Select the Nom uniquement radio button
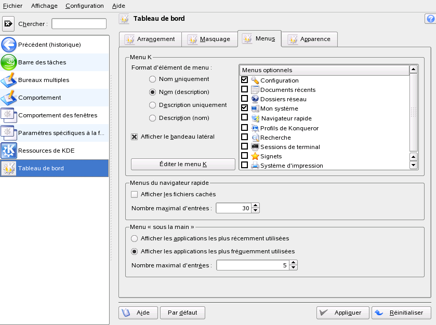This screenshot has height=325, width=436. pos(152,79)
